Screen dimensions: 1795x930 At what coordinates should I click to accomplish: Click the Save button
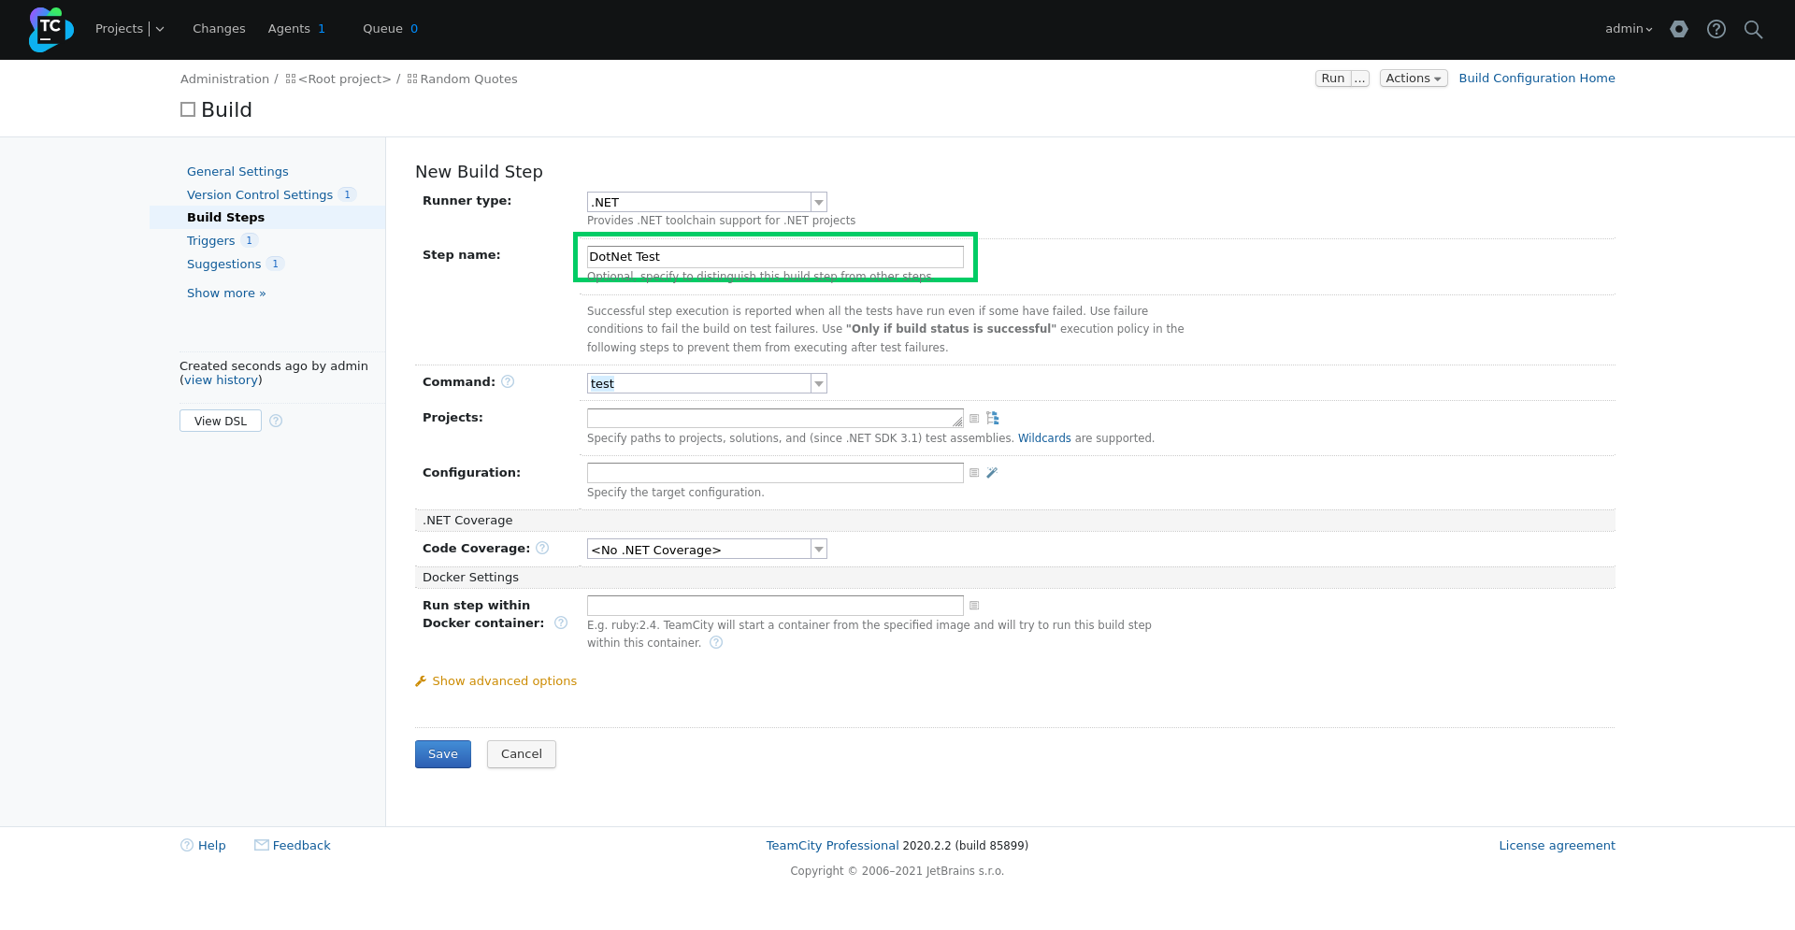tap(443, 754)
